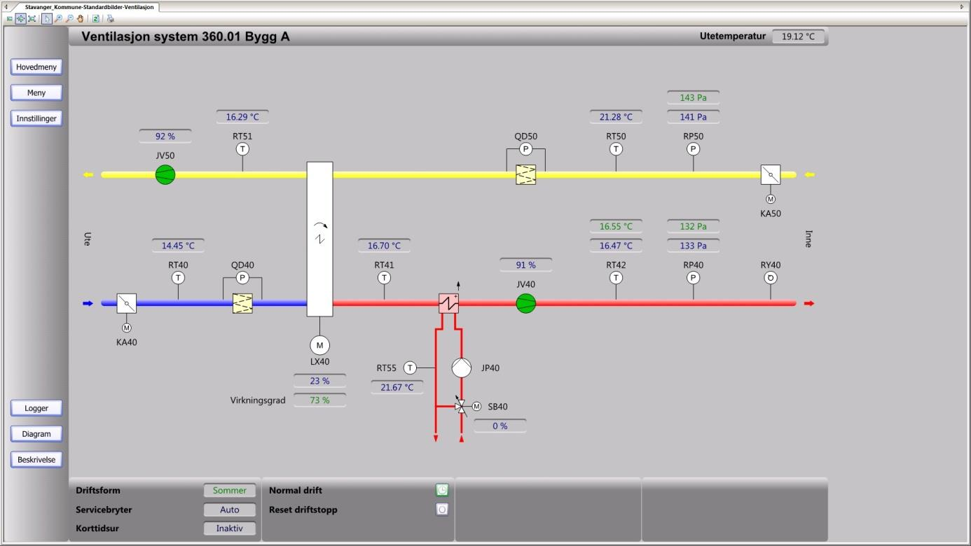Click the 21.67 °C reading below RT55
The width and height of the screenshot is (971, 546).
[397, 387]
